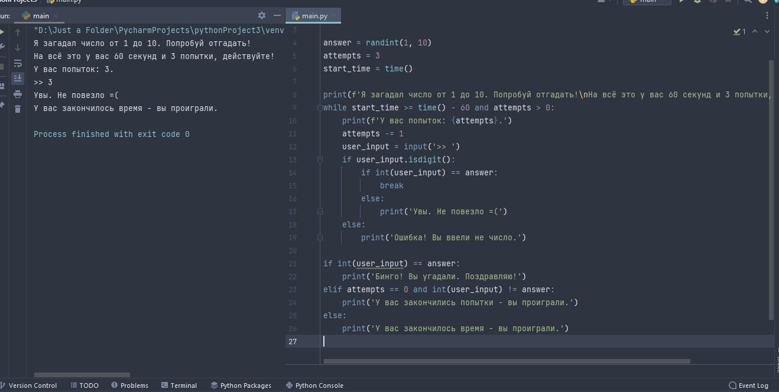Toggle scroll to end in console
This screenshot has width=779, height=392.
click(18, 79)
